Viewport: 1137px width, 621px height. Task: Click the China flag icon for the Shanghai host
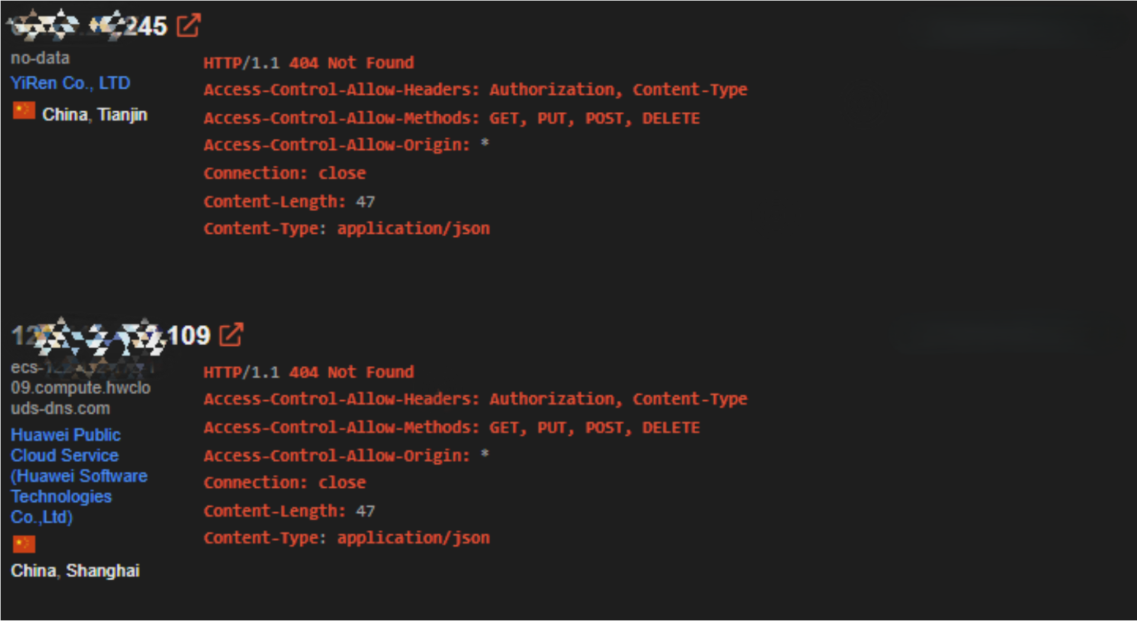(24, 543)
